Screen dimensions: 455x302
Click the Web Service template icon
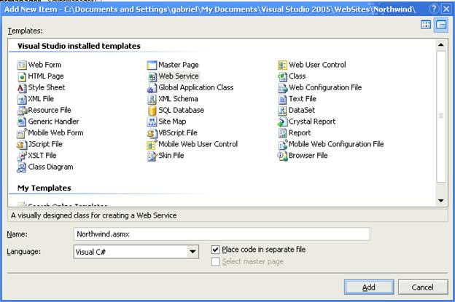click(x=152, y=76)
